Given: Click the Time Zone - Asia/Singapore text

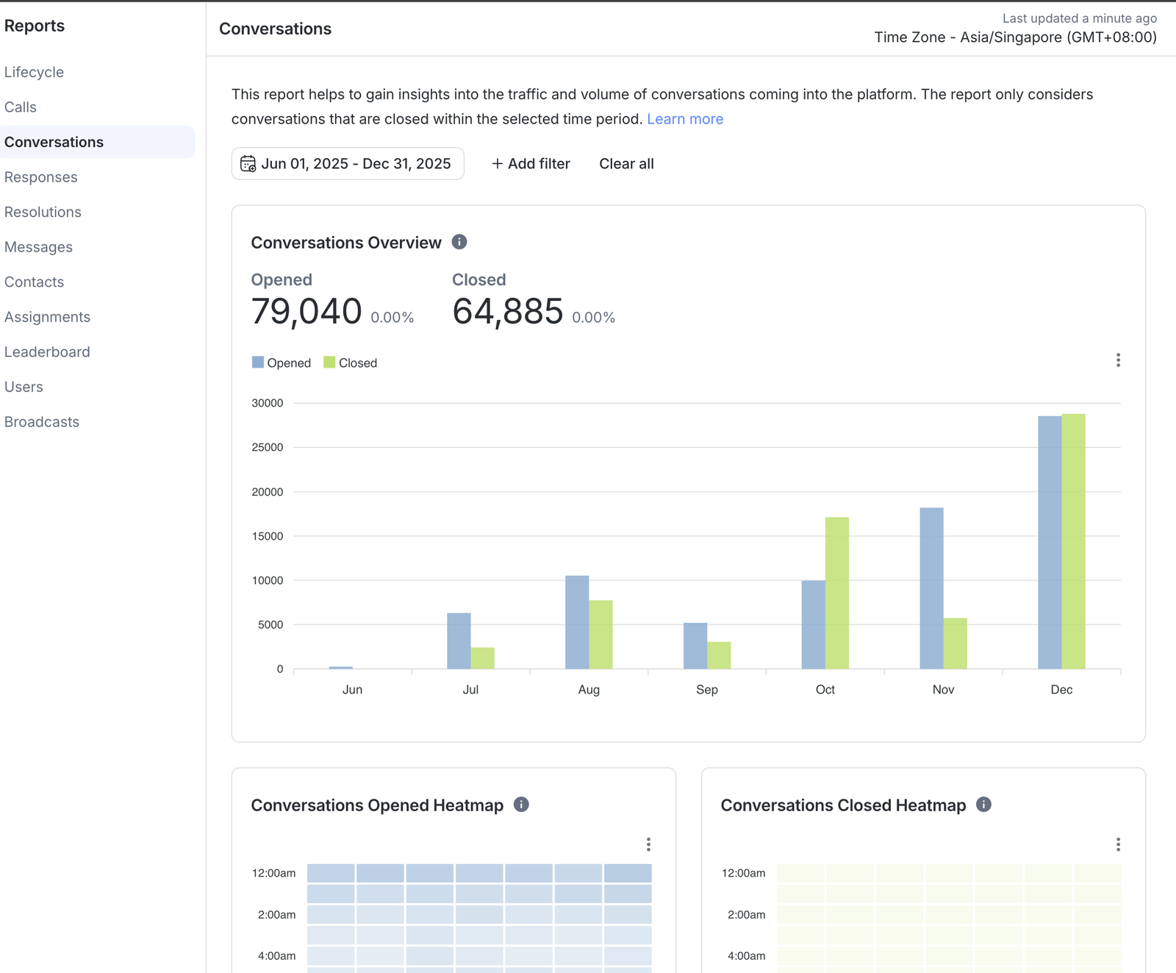Looking at the screenshot, I should pos(1015,38).
